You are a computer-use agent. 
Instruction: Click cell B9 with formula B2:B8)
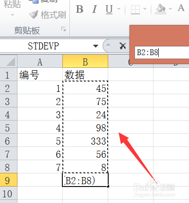click(85, 180)
